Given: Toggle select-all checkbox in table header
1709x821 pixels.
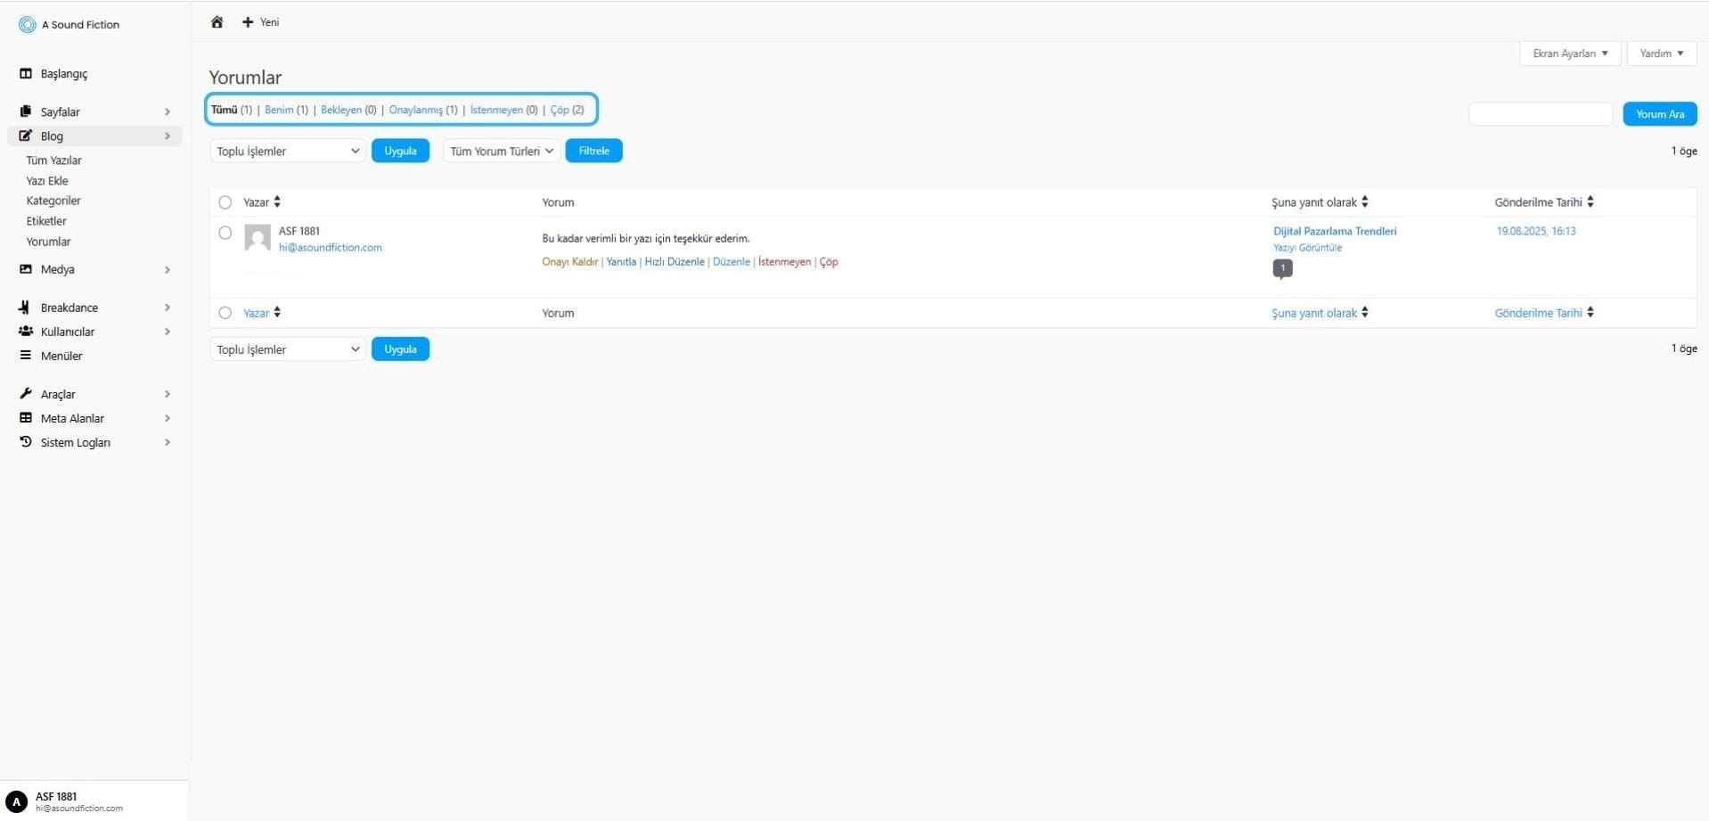Looking at the screenshot, I should pos(225,202).
